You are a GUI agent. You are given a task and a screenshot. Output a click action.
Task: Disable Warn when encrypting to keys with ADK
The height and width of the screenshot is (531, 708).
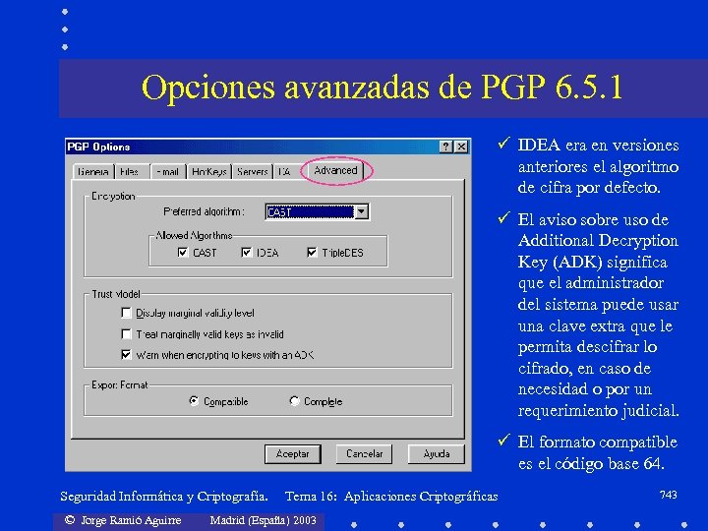click(127, 355)
